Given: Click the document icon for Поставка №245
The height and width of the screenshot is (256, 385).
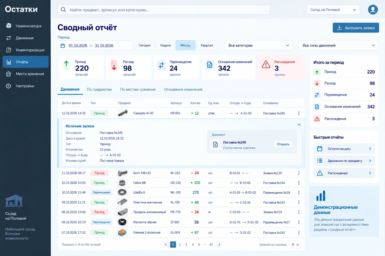Looking at the screenshot, I should (215, 144).
